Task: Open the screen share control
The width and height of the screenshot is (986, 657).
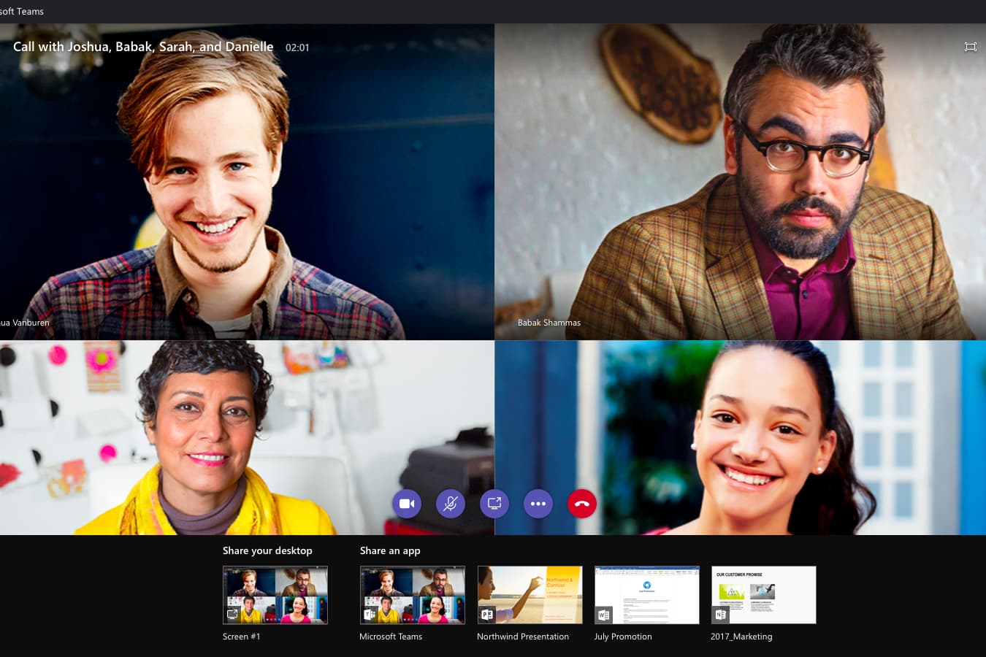Action: pos(494,504)
